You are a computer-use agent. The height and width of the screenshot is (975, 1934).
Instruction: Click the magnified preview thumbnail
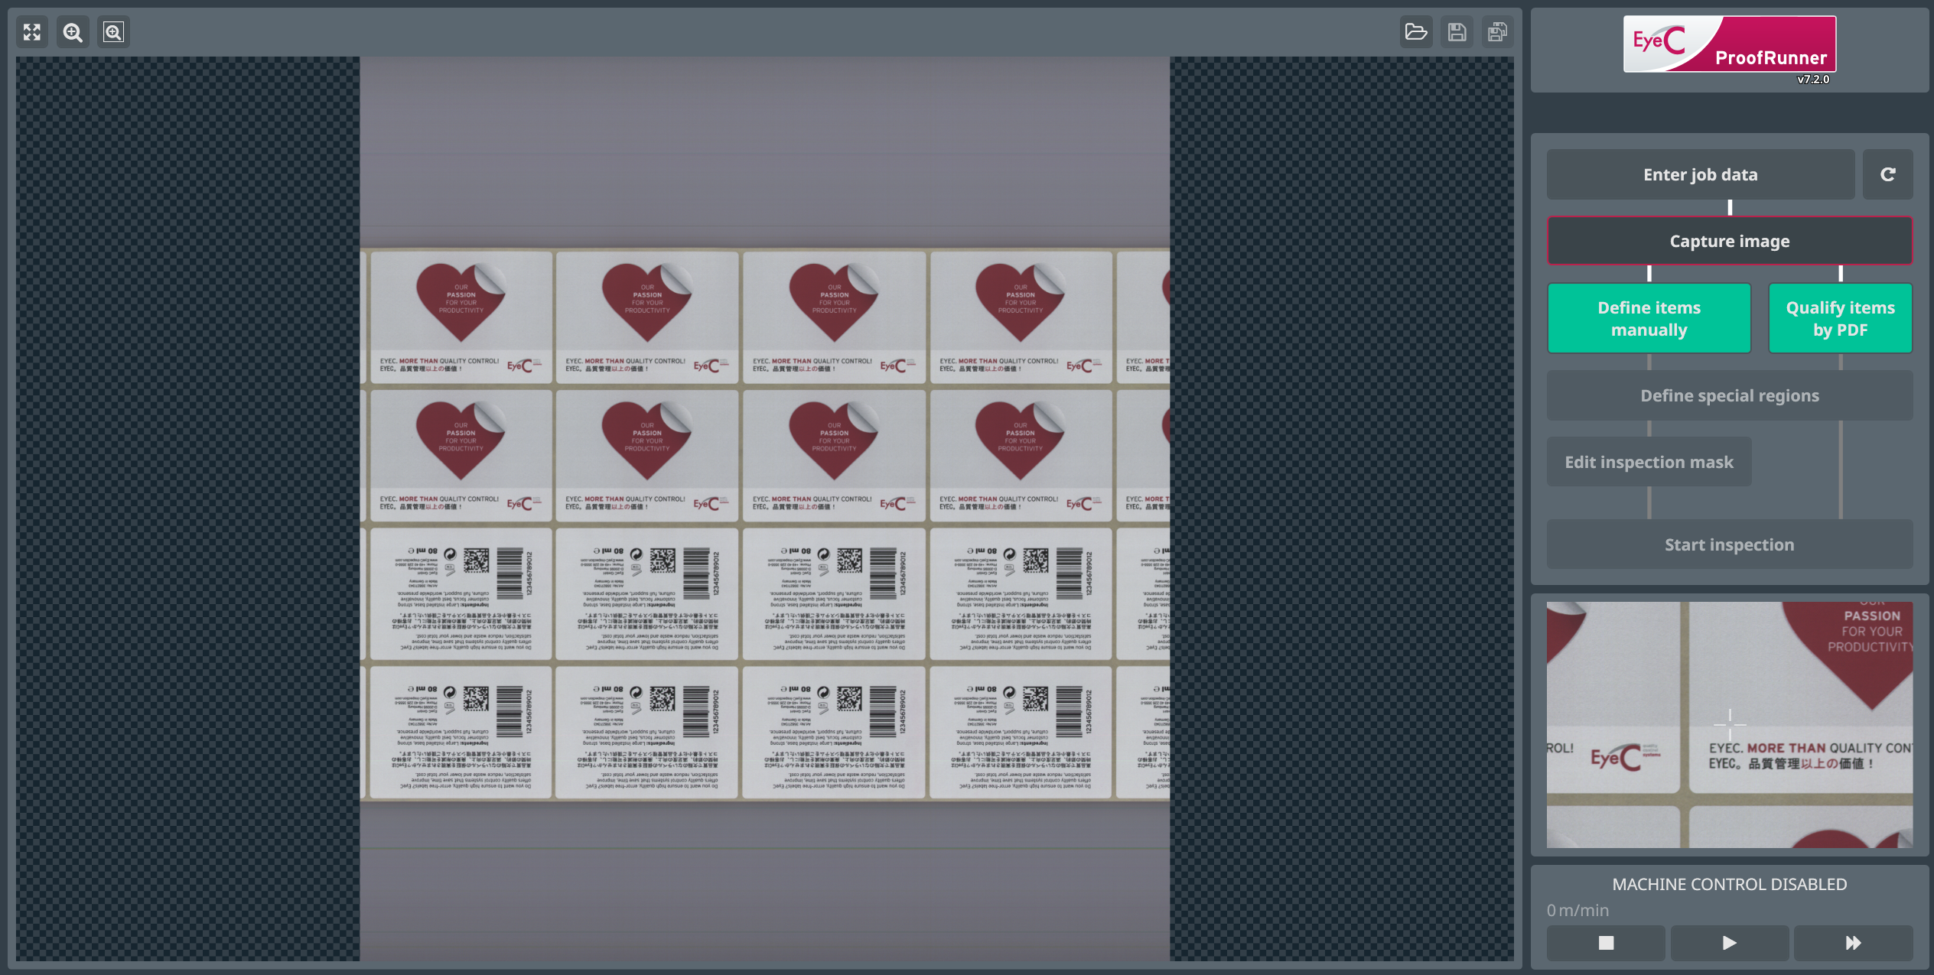coord(1730,725)
